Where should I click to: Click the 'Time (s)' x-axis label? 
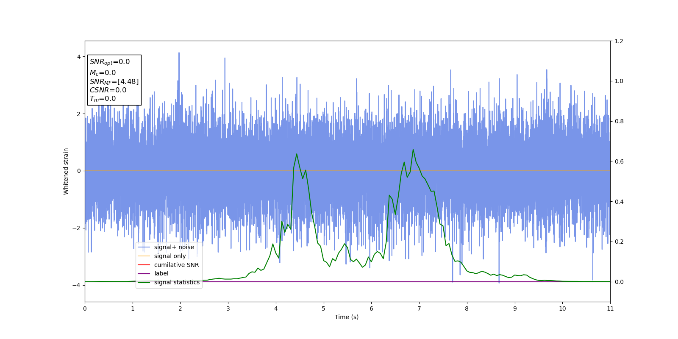347,317
